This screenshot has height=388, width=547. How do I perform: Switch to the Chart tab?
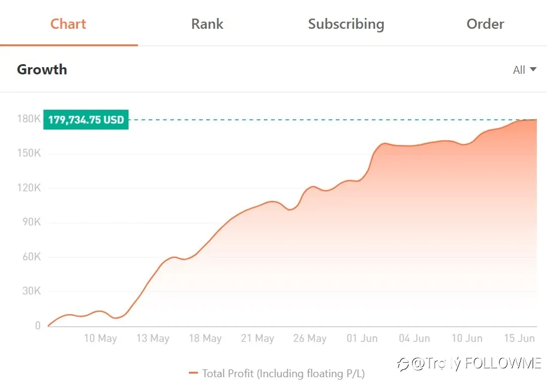coord(68,24)
